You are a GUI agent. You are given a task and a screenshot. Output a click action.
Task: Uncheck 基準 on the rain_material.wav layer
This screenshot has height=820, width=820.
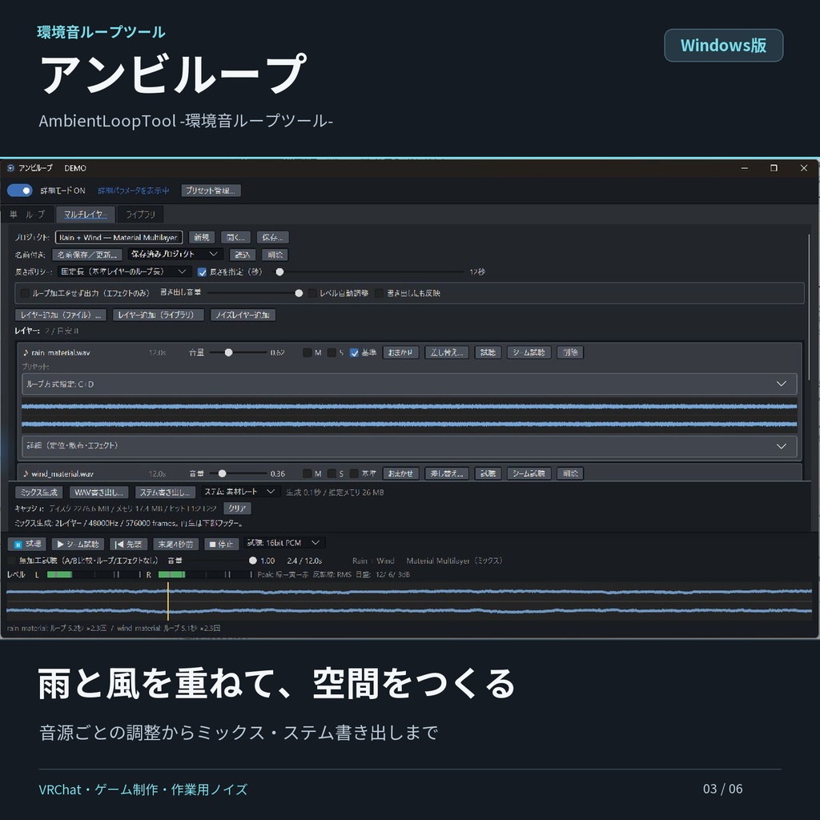click(x=354, y=352)
